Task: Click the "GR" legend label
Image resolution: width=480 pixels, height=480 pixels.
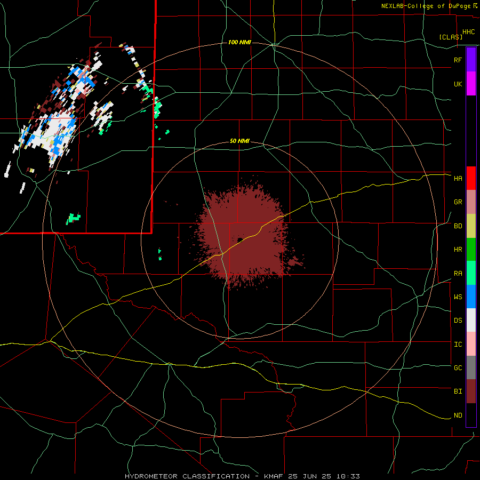Action: click(x=458, y=202)
